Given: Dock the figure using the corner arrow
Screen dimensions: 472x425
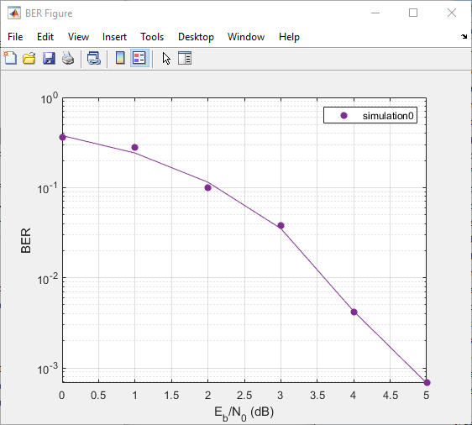Looking at the screenshot, I should coord(464,36).
